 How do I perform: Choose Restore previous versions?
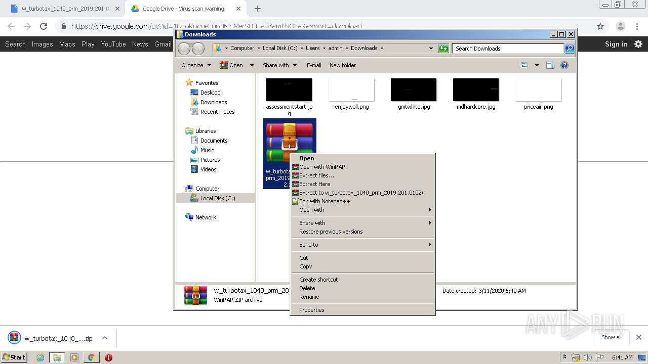pos(362,232)
